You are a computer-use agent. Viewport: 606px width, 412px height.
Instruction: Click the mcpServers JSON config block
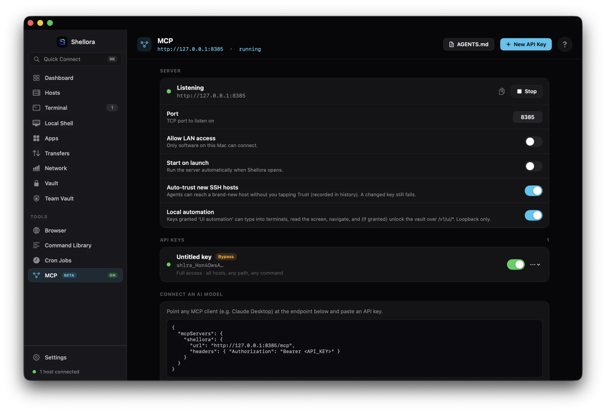tap(355, 348)
